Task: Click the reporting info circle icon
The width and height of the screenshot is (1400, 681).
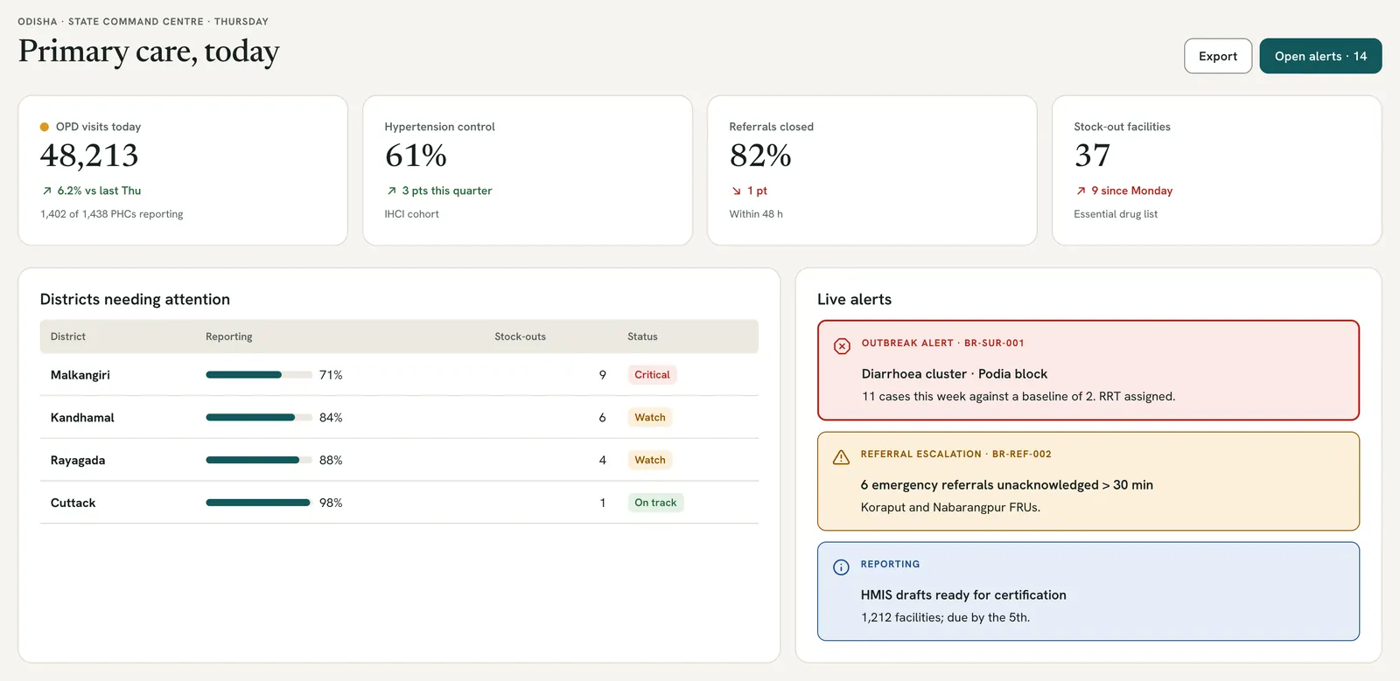Action: pos(841,567)
